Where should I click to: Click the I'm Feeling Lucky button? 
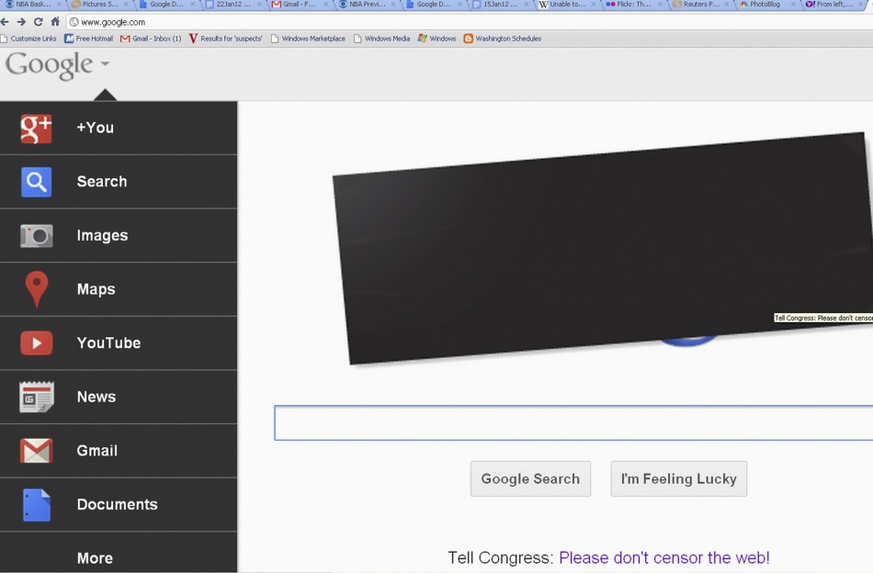click(x=679, y=478)
